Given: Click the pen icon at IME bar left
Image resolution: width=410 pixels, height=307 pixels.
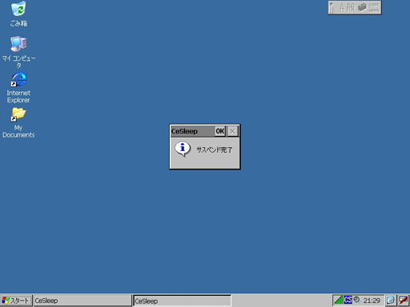Looking at the screenshot, I should pos(332,7).
